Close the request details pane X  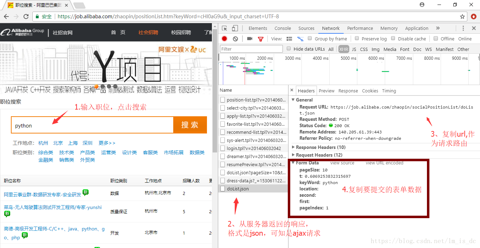(x=292, y=90)
